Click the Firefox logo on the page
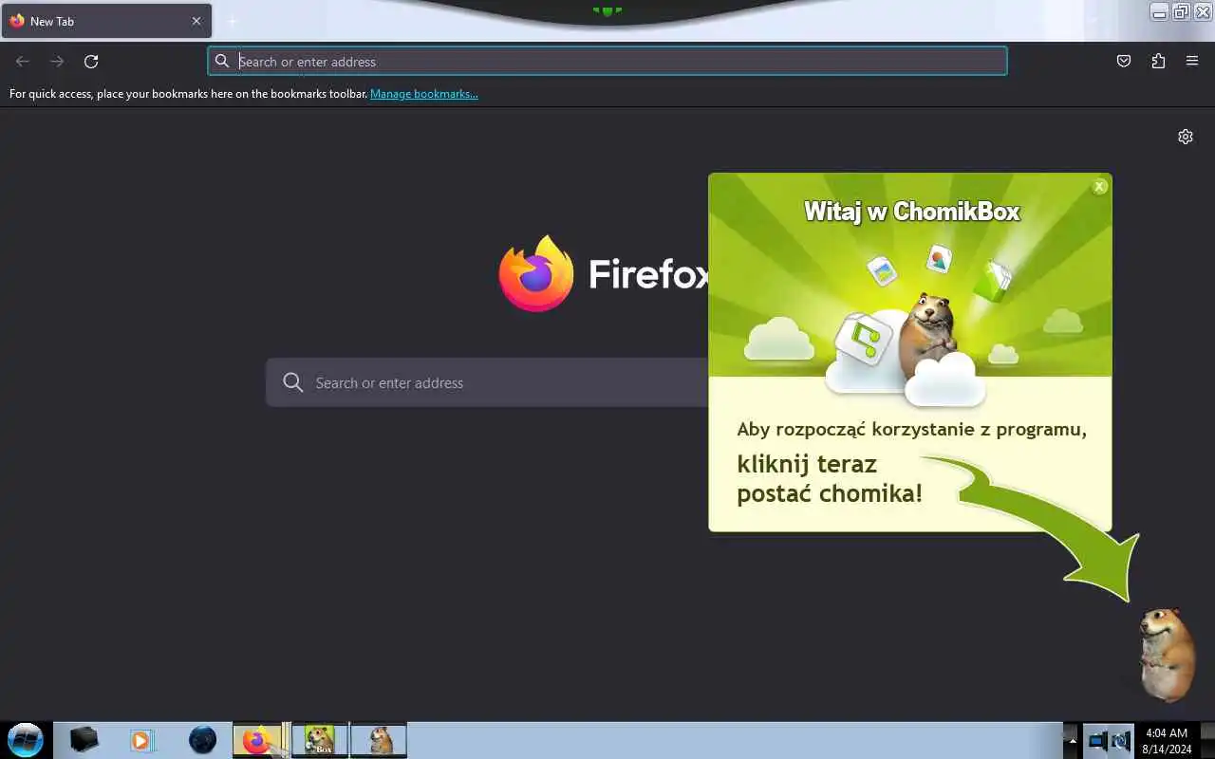Viewport: 1215px width, 759px height. 536,273
